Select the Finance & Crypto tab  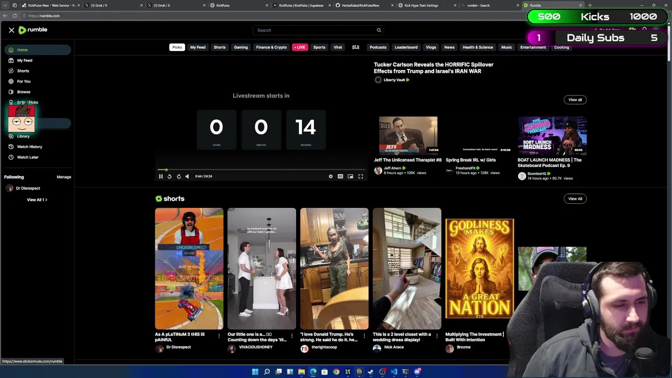click(x=271, y=47)
